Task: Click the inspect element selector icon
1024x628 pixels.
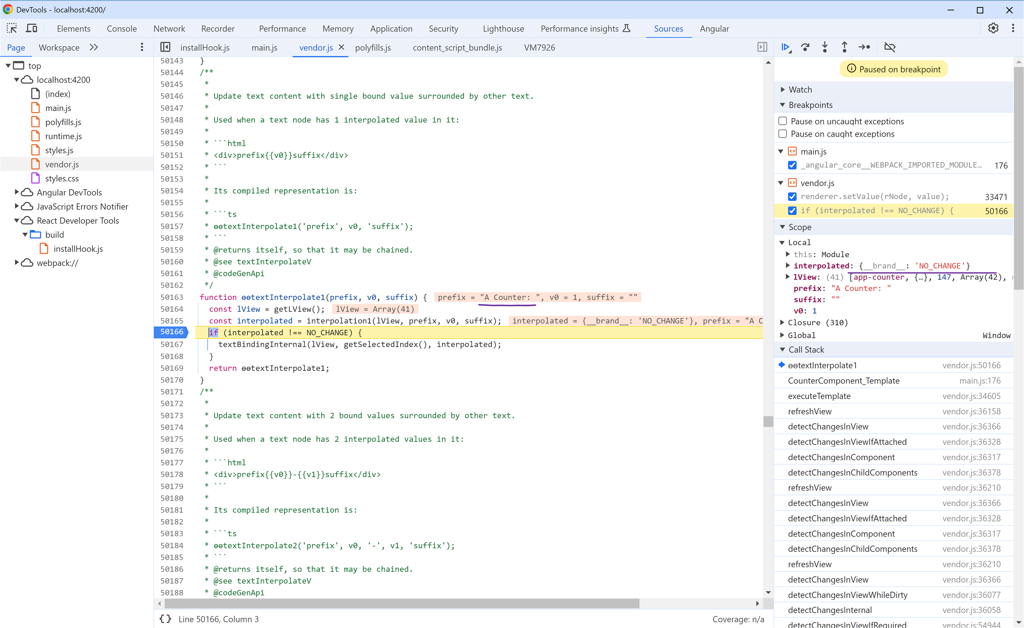Action: pyautogui.click(x=12, y=28)
